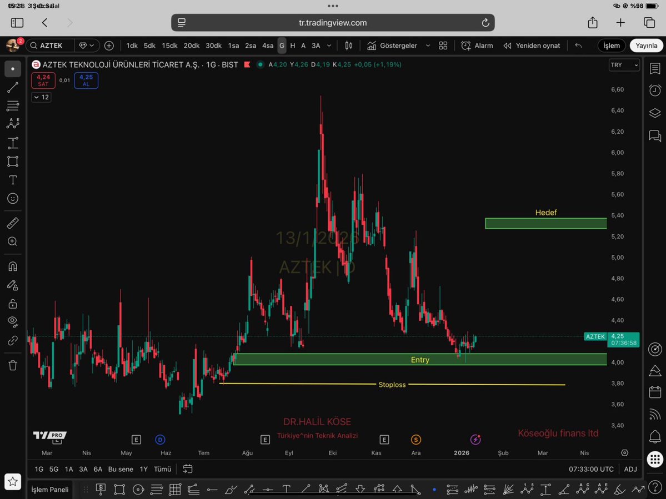Select Tümü date range
666x499 pixels.
[162, 469]
